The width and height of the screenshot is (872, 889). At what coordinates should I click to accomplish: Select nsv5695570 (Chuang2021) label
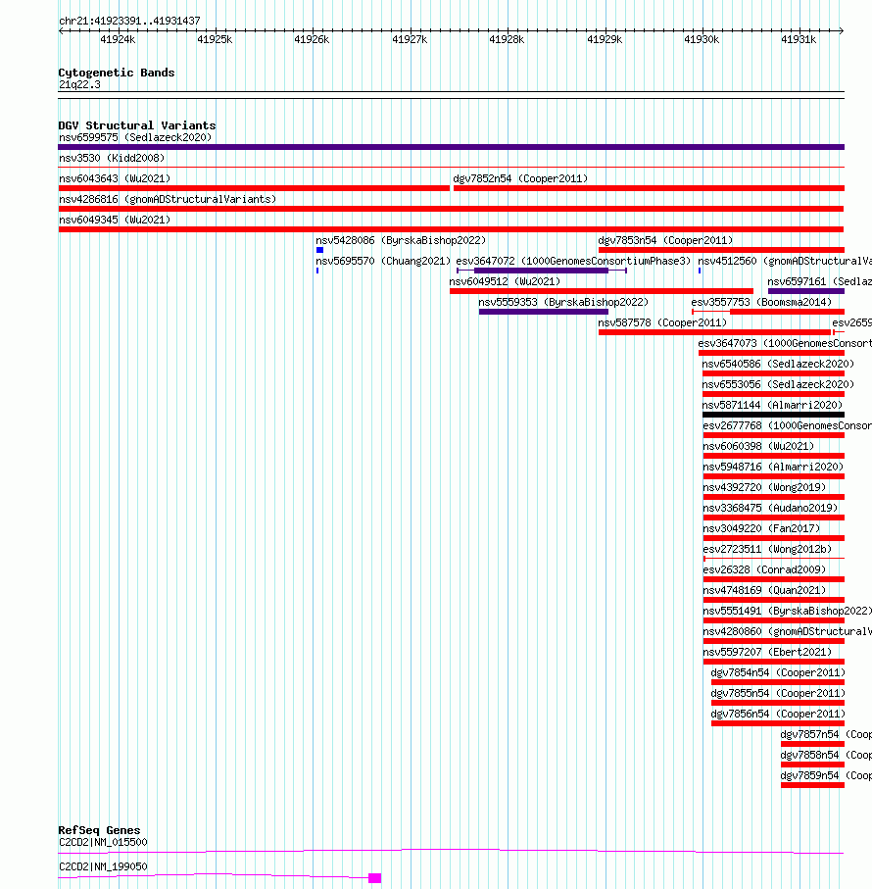coord(383,261)
